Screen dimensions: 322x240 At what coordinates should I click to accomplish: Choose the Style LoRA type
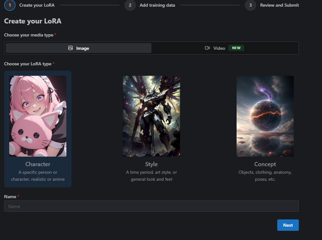coord(151,129)
